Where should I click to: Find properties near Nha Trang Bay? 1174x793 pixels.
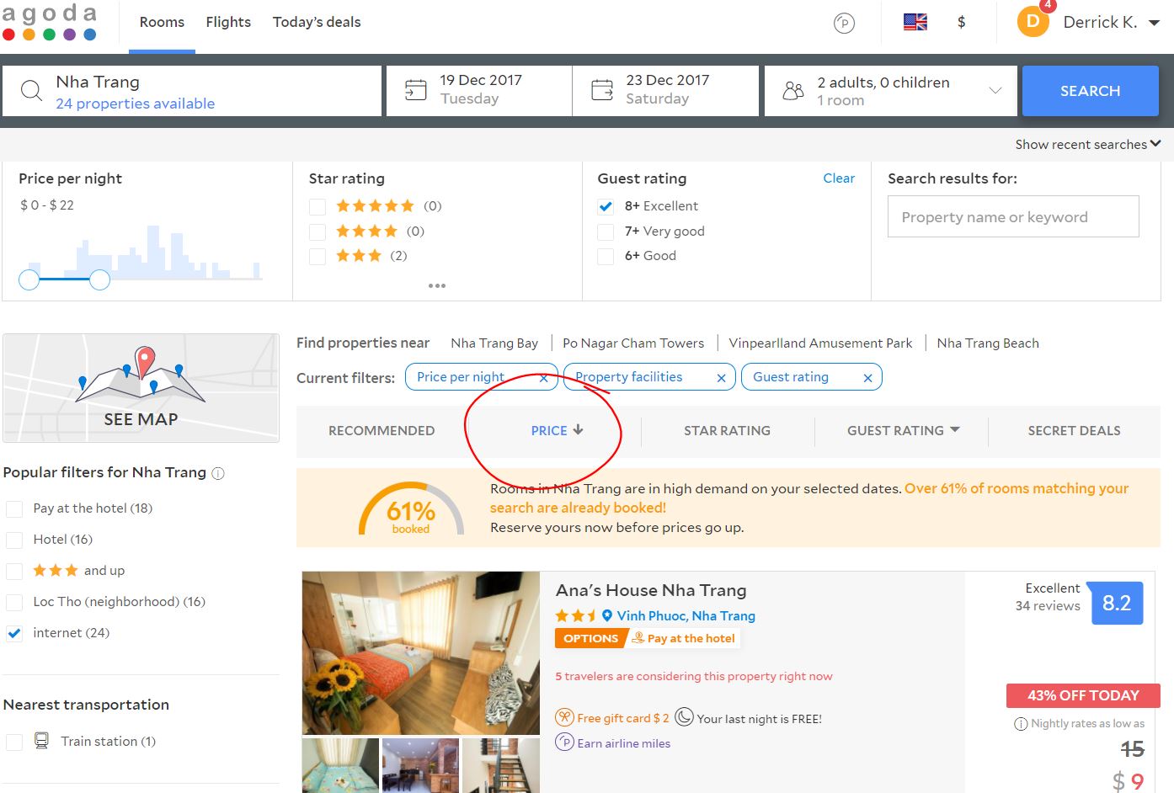(x=494, y=343)
